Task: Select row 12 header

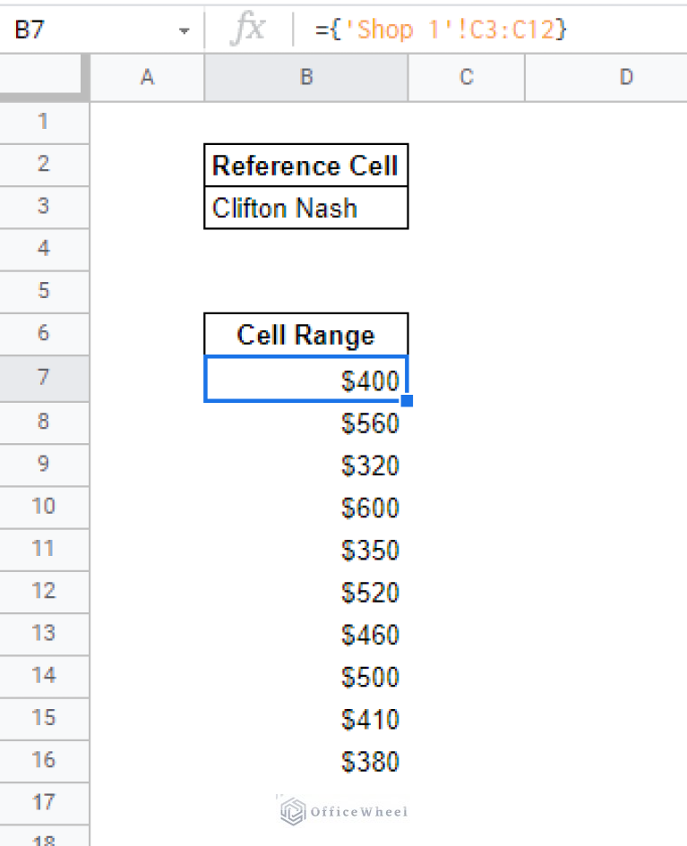Action: [x=43, y=591]
